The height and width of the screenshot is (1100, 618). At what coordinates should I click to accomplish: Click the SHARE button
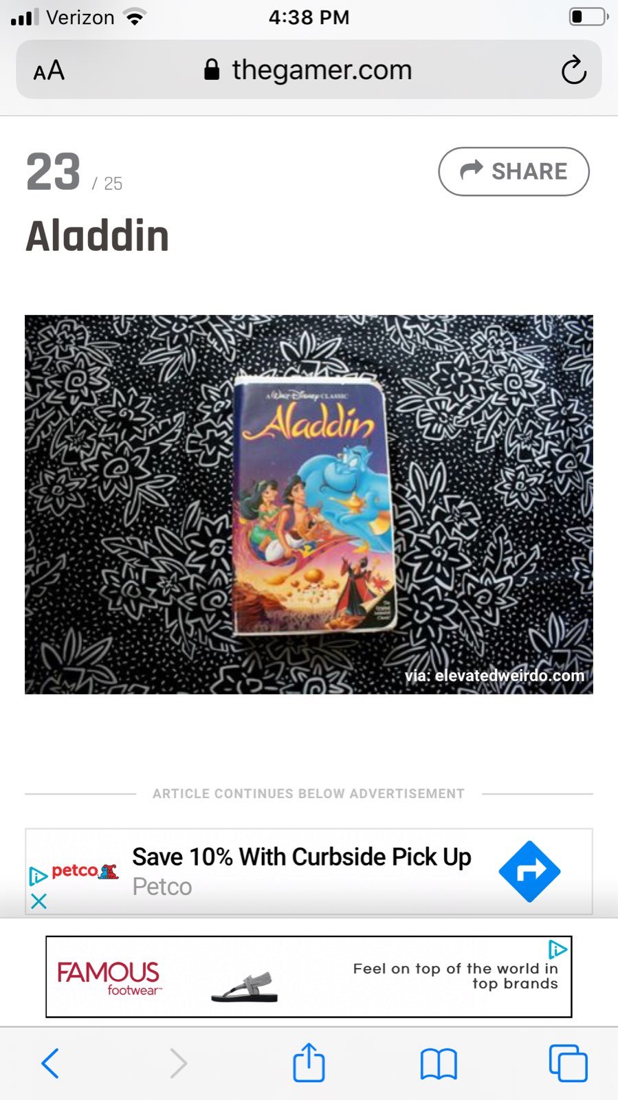pos(514,171)
